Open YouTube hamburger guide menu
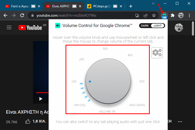Screen dimensions: 195x130 click(x=9, y=27)
